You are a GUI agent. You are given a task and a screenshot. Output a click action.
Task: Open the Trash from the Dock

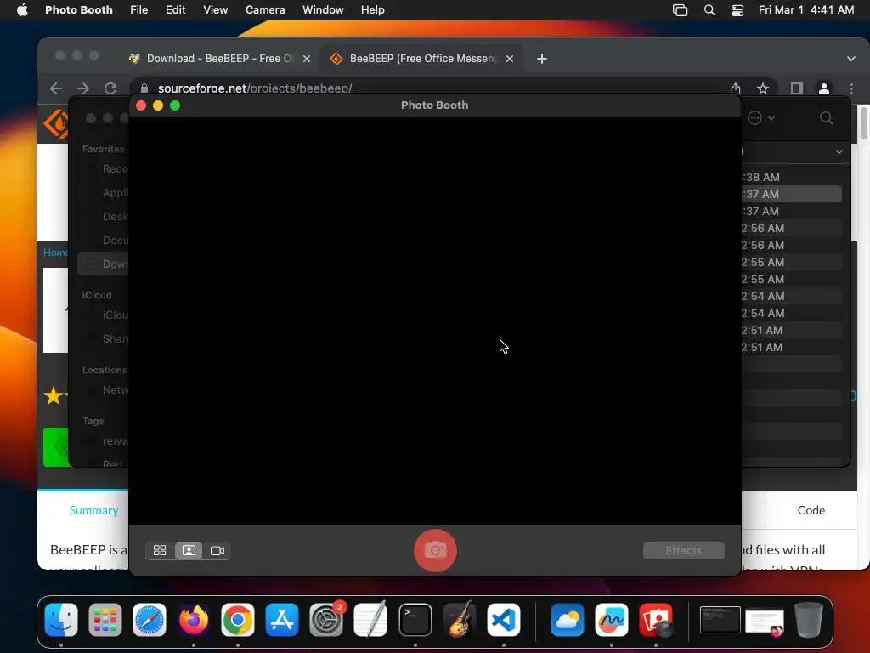point(809,620)
